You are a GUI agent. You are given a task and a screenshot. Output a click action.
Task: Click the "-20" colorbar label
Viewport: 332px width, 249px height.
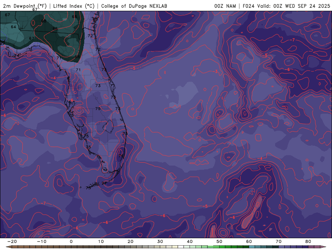(12, 242)
